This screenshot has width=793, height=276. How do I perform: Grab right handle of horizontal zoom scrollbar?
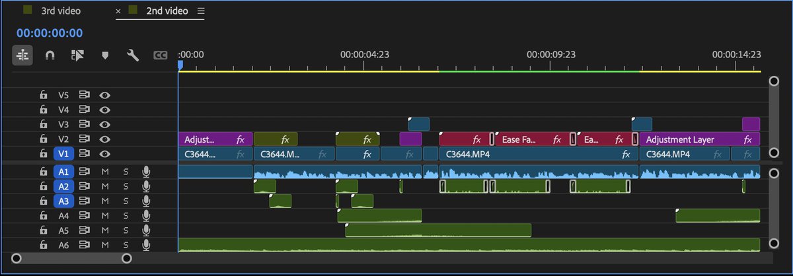(127, 258)
